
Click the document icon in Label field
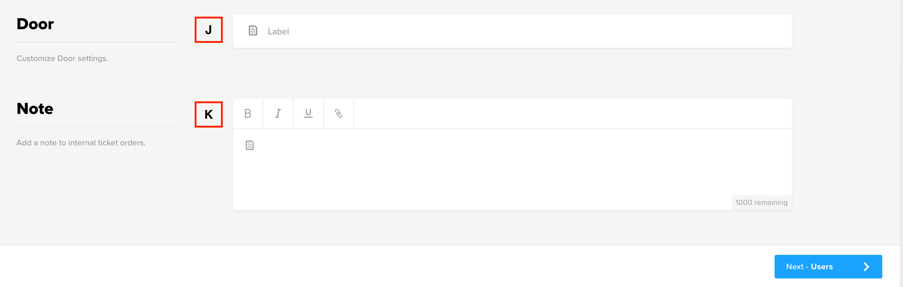253,31
